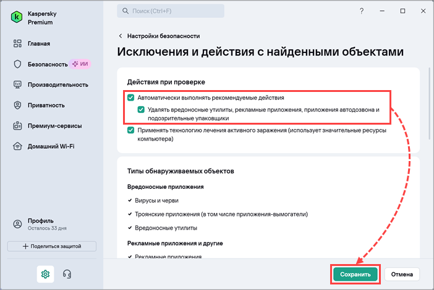Screen dimensions: 434x290
Task: Open the Приватность section
Action: point(46,106)
